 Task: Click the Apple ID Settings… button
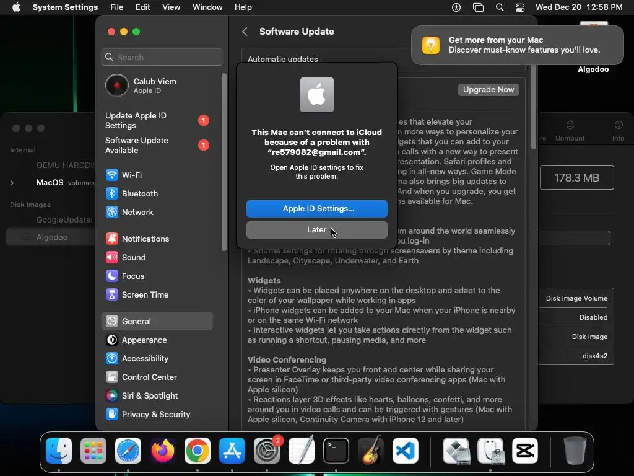pyautogui.click(x=317, y=209)
